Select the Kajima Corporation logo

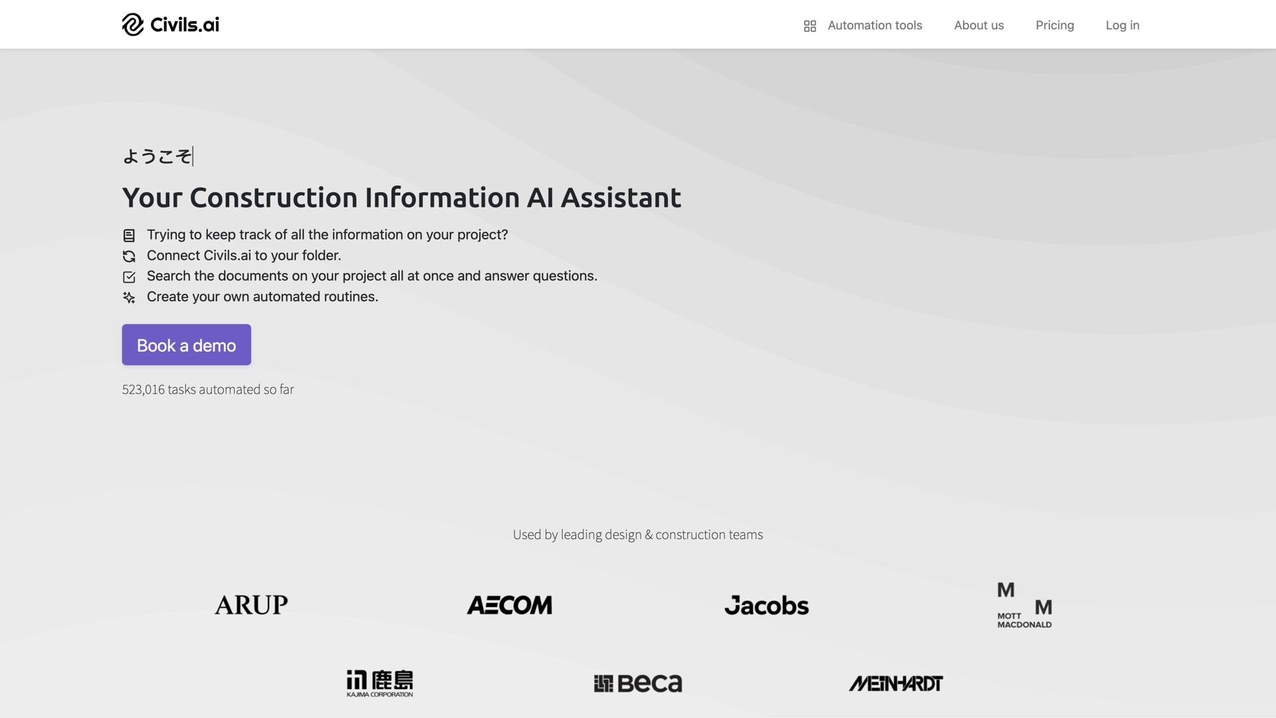click(x=379, y=681)
